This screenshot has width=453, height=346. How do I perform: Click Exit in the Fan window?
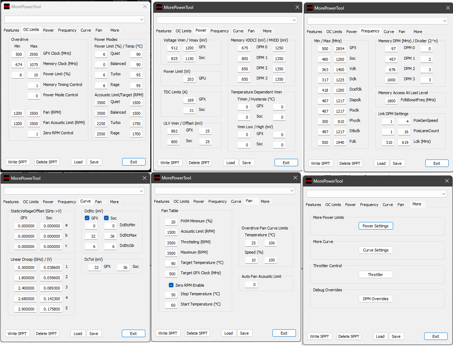pyautogui.click(x=284, y=333)
